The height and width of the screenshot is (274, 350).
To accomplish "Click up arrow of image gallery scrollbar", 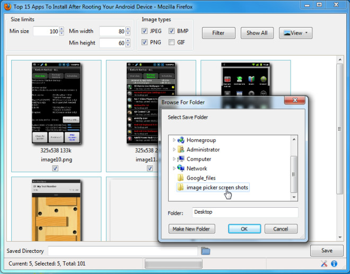I will (x=340, y=59).
